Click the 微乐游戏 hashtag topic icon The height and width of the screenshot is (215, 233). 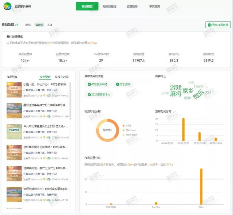pyautogui.click(x=116, y=84)
